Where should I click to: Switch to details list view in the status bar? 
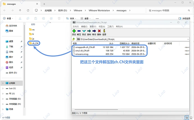187,117
